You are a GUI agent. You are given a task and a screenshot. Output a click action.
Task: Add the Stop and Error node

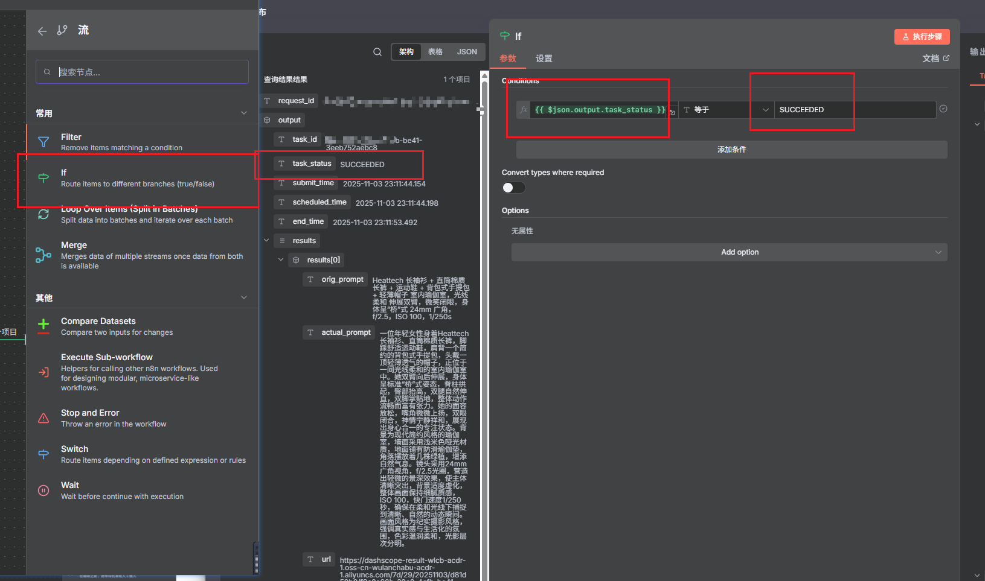click(x=143, y=418)
